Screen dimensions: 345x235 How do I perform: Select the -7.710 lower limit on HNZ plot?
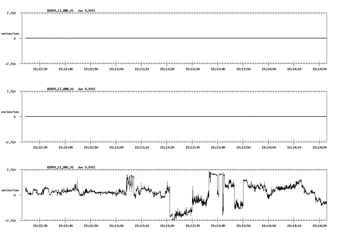coord(10,221)
